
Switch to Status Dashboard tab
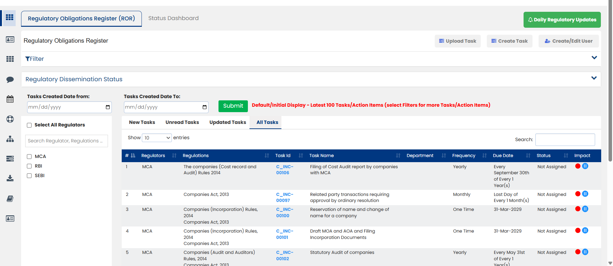(173, 18)
